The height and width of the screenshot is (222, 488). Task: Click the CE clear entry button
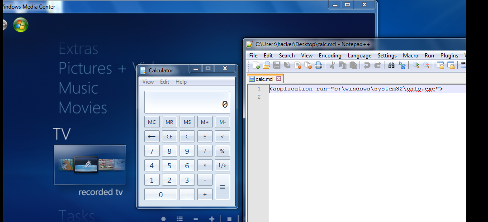point(169,137)
